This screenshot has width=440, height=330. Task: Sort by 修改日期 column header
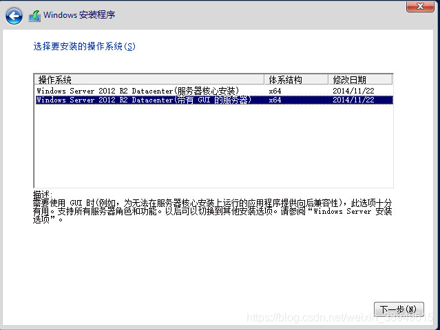coord(361,80)
